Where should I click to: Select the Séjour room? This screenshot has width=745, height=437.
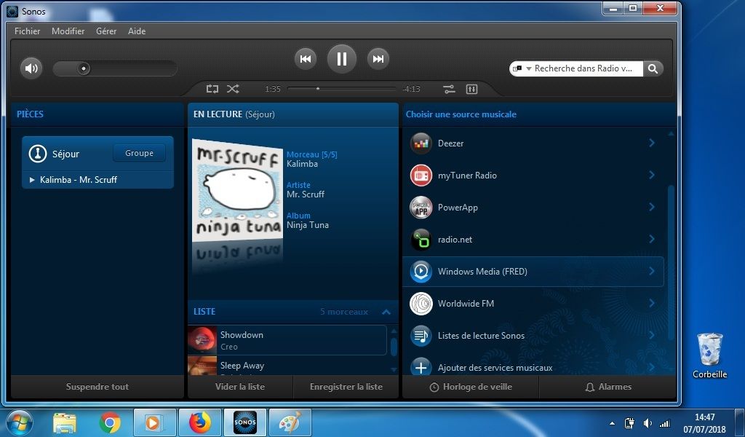point(65,154)
